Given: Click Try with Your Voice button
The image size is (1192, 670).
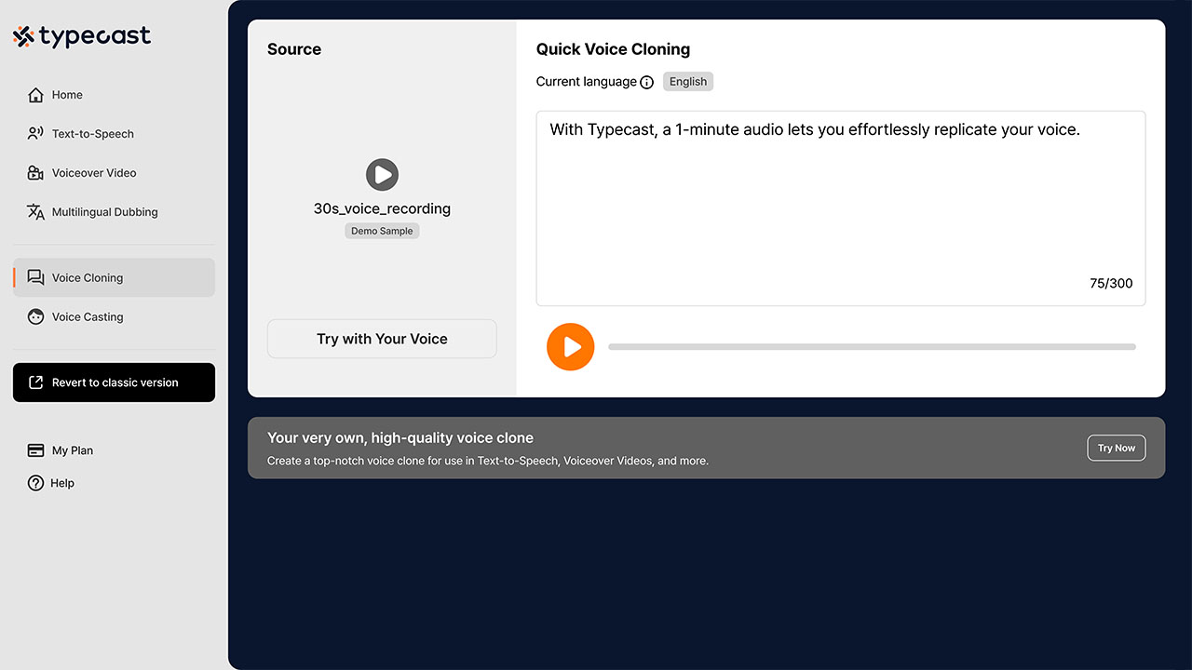Looking at the screenshot, I should [x=382, y=339].
